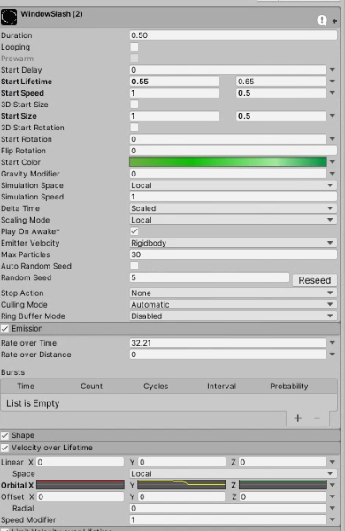
Task: Open Linear velocity mode dropdown arrow
Action: (333, 462)
